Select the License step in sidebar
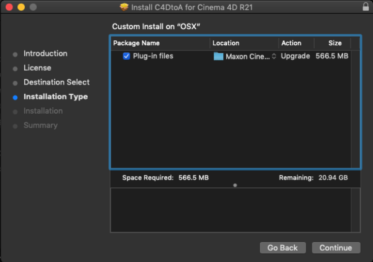Screen dimensions: 373x262 coord(37,68)
